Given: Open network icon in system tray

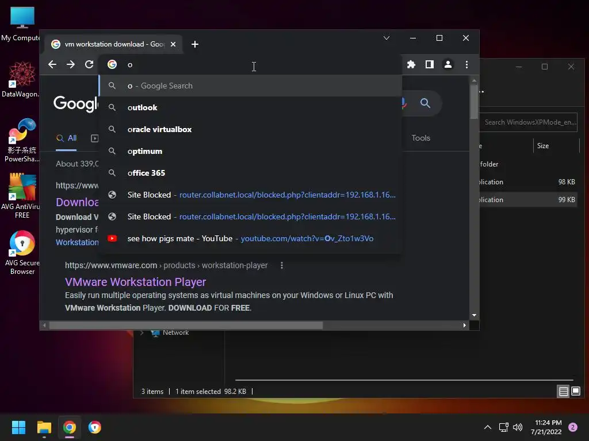Looking at the screenshot, I should click(503, 427).
